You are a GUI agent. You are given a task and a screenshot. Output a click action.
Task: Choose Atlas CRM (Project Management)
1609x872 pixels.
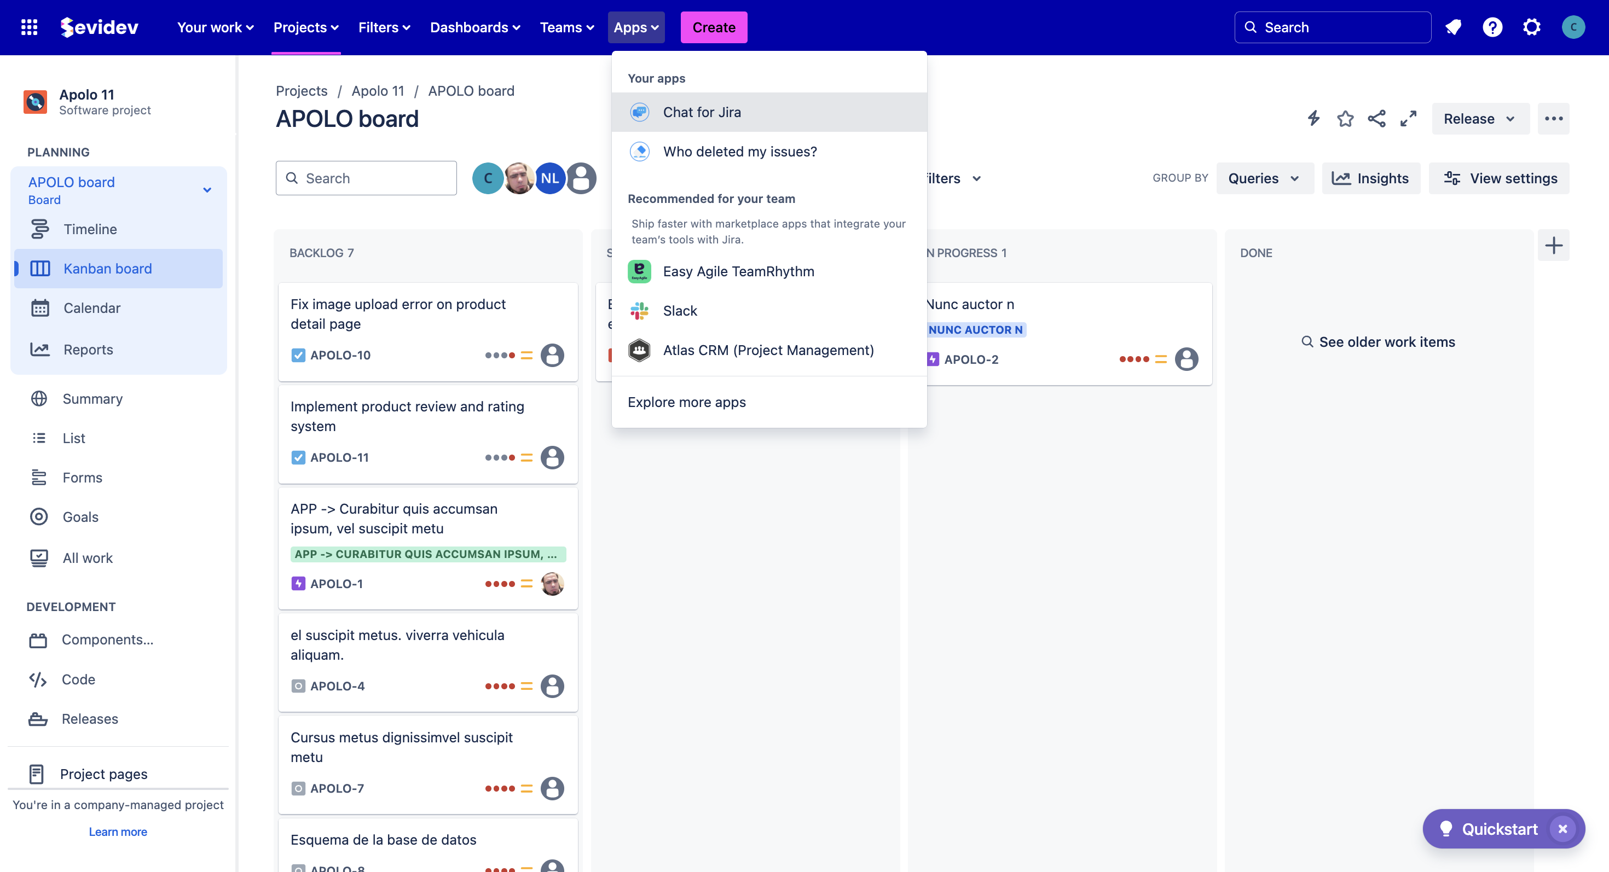(x=769, y=350)
